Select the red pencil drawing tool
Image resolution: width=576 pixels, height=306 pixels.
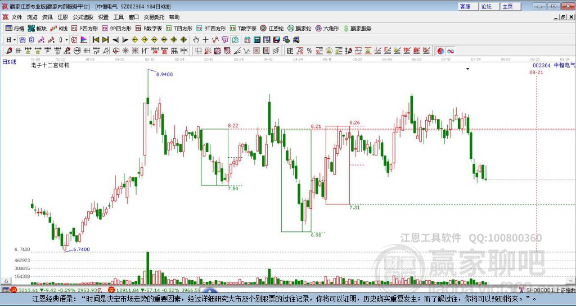9,51
